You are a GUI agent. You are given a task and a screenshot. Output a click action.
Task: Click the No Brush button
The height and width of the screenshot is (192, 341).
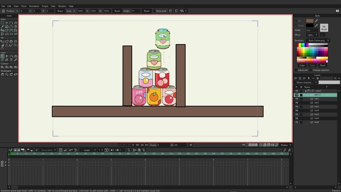(x=324, y=28)
